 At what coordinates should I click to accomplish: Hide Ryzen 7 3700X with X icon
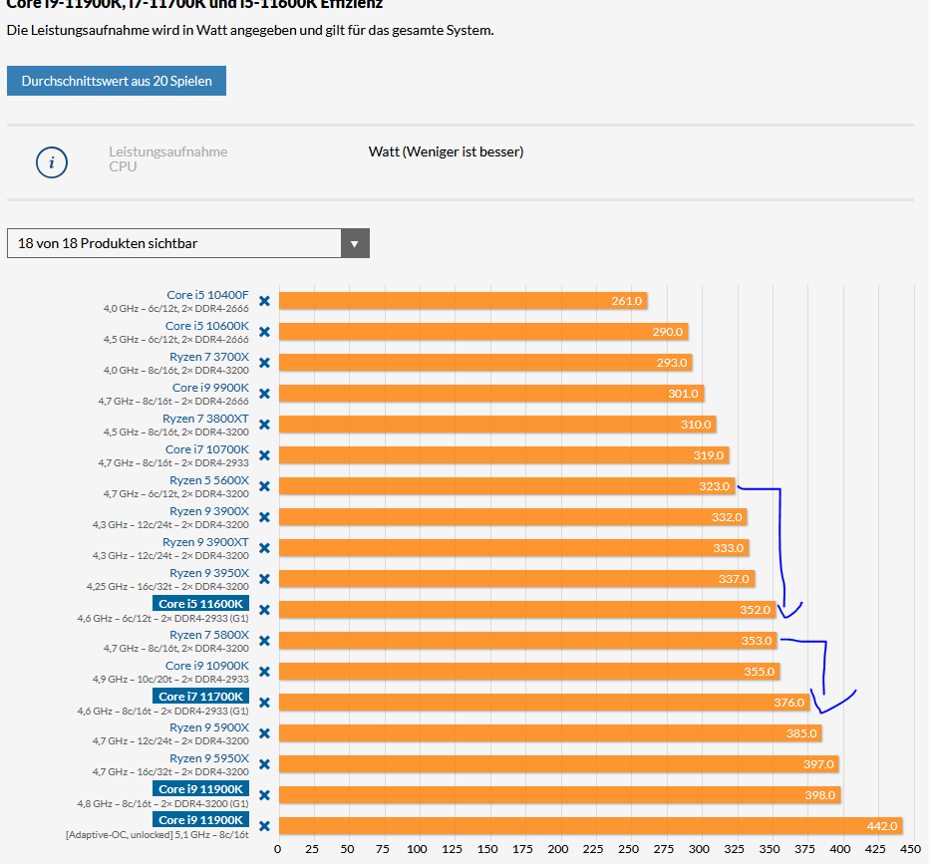(x=264, y=363)
